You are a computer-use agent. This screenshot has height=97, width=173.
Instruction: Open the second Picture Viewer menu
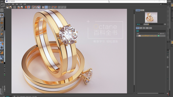pos(13,4)
